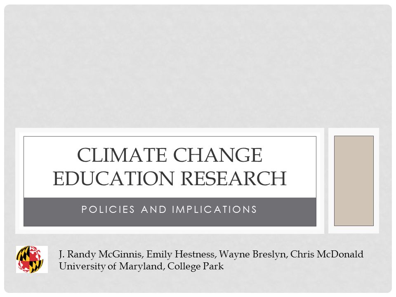The width and height of the screenshot is (396, 297).
Task: Click the author name Chris McDonald
Action: point(327,254)
